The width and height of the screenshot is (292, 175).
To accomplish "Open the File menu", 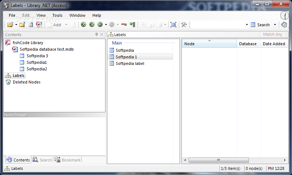I will [x=12, y=15].
